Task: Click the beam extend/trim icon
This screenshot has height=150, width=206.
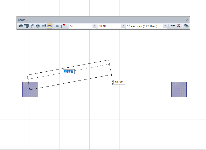Action: point(172,26)
